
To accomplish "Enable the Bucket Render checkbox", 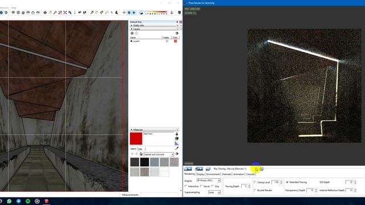I will point(255,190).
